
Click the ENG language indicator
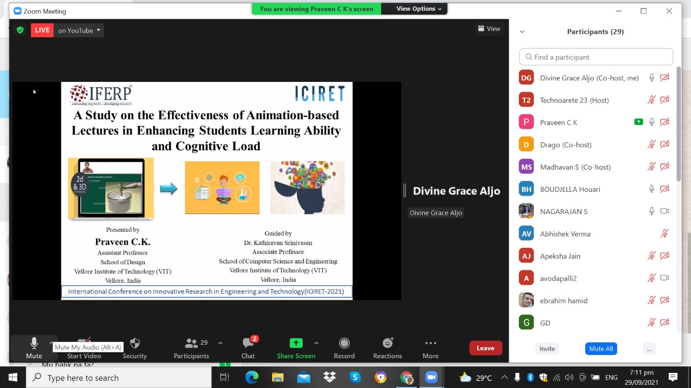click(x=611, y=377)
